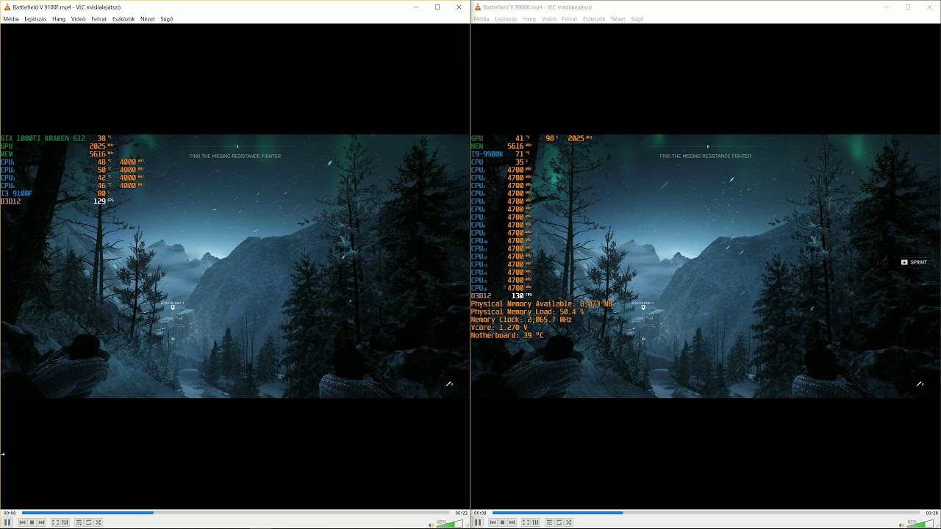Click the Physical Memory Load overlay line
Screen dimensions: 941x529
pos(527,312)
